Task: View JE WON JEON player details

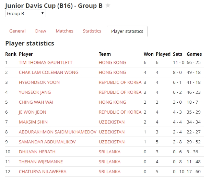Action: pos(33,112)
